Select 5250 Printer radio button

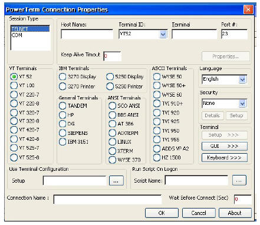coord(110,86)
